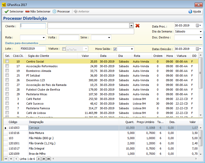This screenshot has height=163, width=205.
Task: Open Ajuda help icon
Action: [x=190, y=11]
